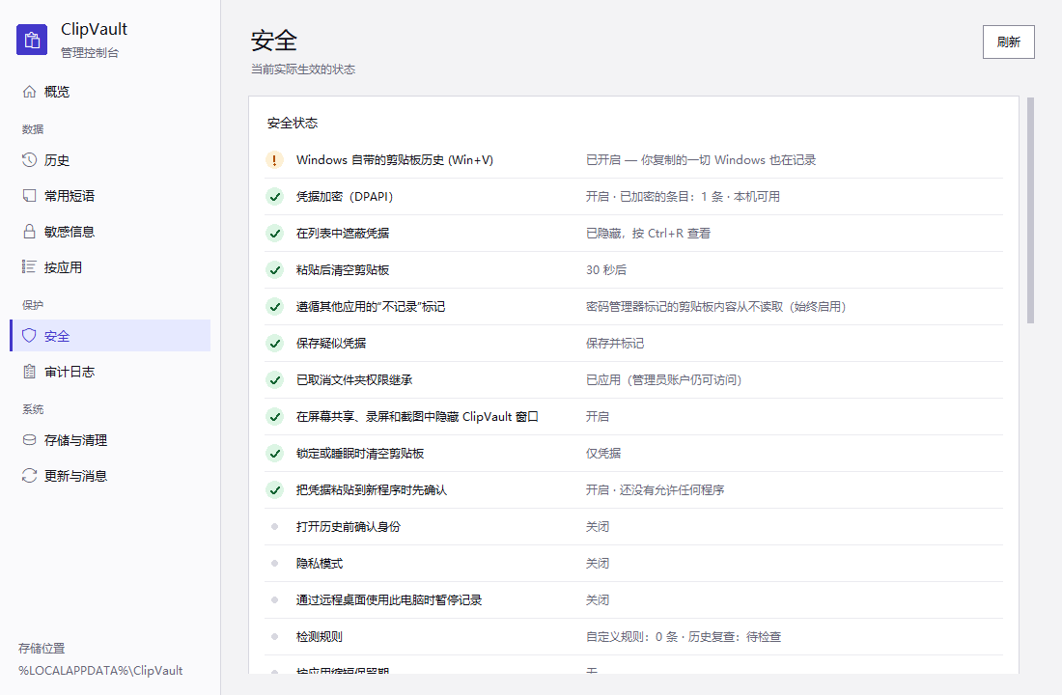Click the 安全状态 card heading
The image size is (1062, 695).
292,123
